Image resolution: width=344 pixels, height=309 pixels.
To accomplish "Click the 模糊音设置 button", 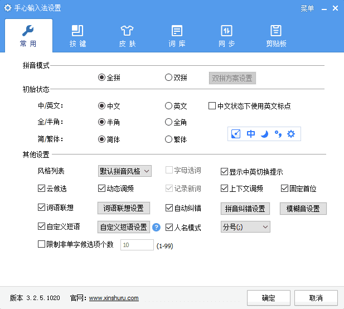I will click(x=303, y=209).
